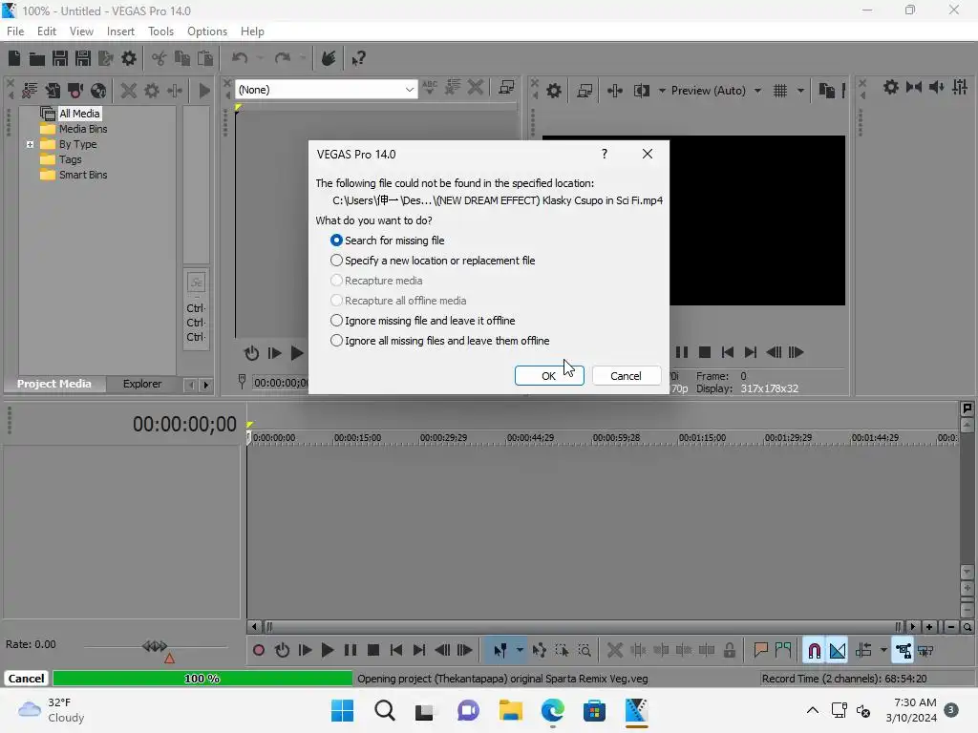Open the Tools menu
The width and height of the screenshot is (978, 733).
[x=160, y=31]
